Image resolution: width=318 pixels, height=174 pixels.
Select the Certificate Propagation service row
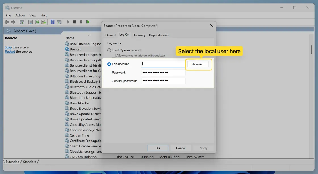click(x=83, y=141)
